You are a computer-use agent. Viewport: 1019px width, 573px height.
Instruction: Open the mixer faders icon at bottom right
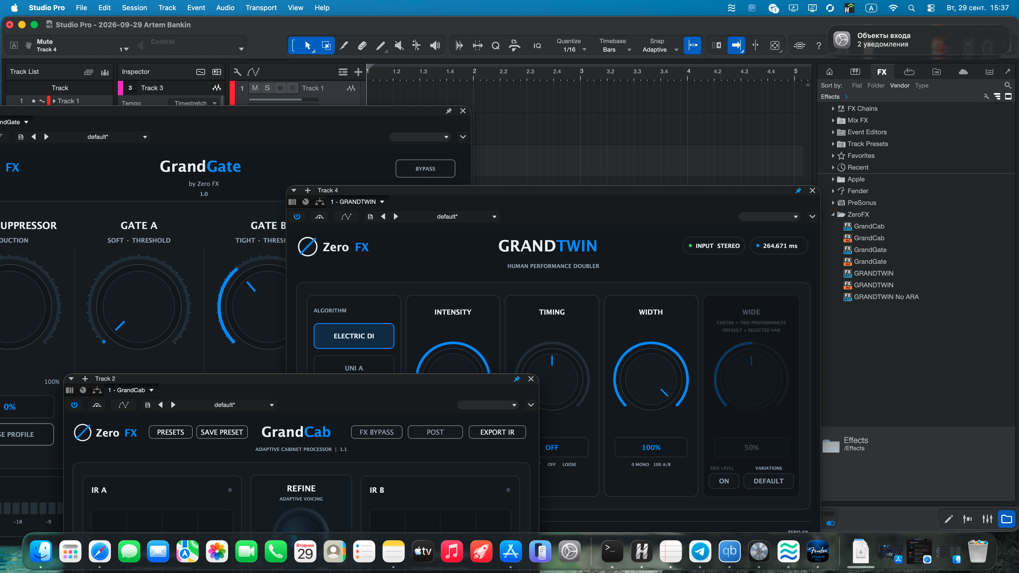point(987,519)
